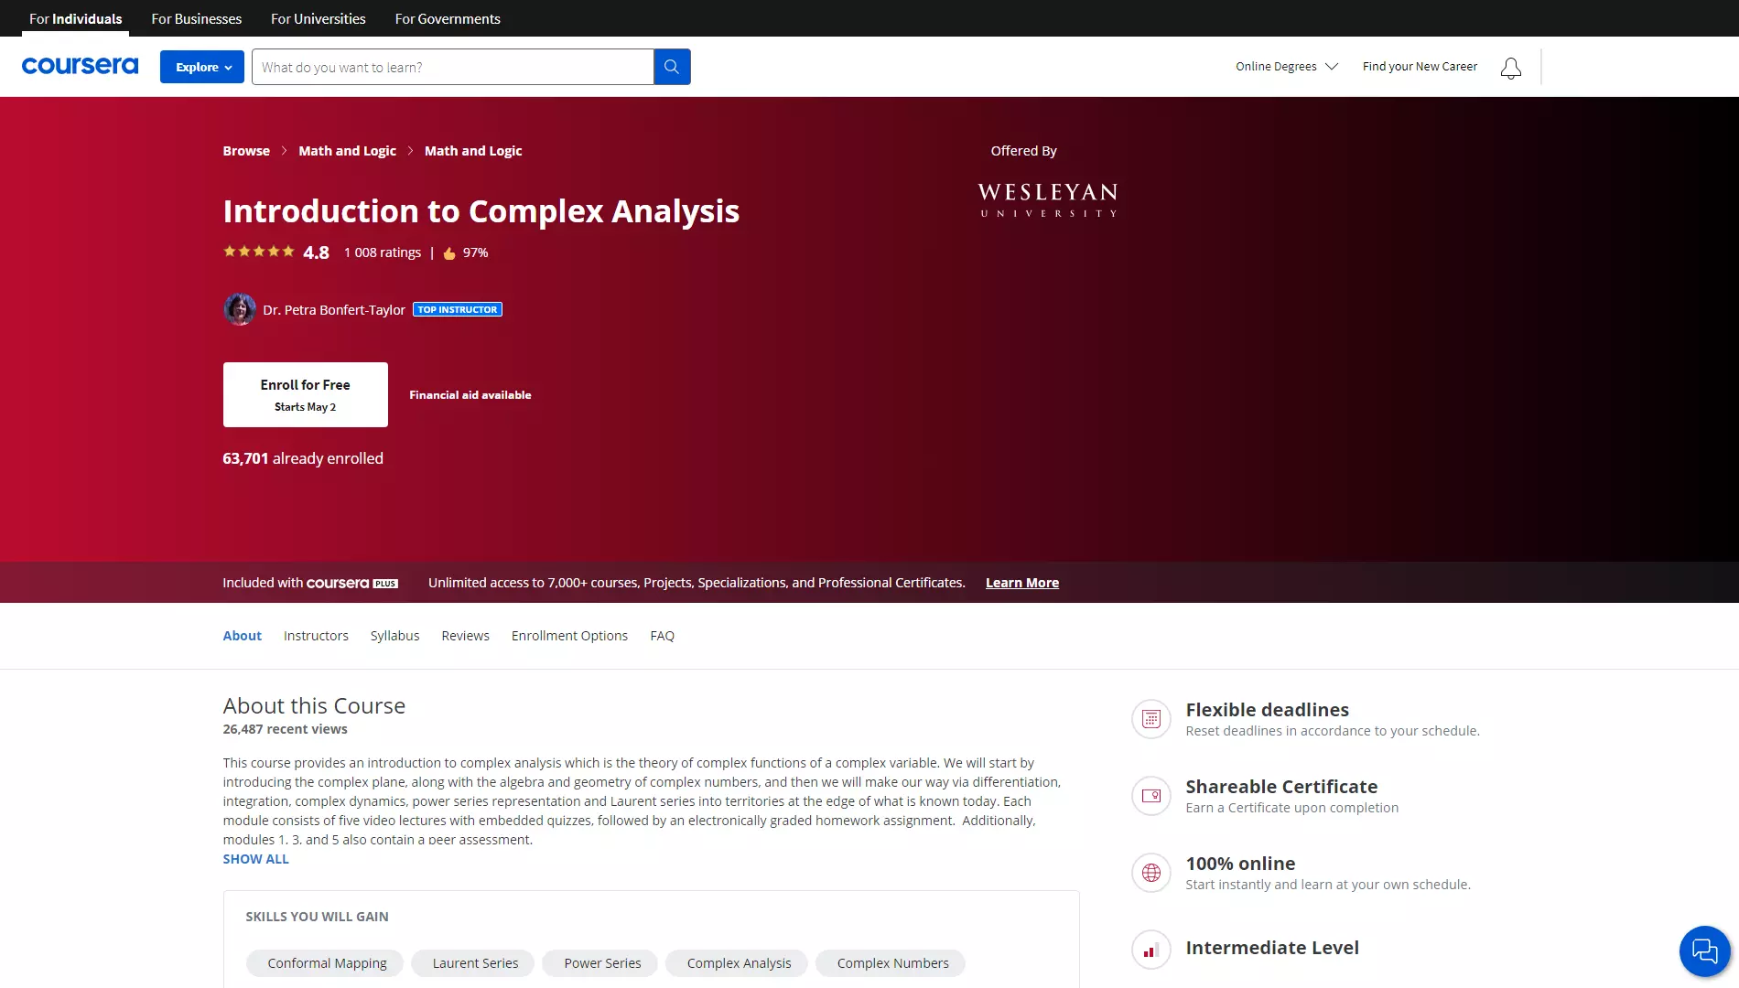Click the Coursera logo
The image size is (1739, 988).
coord(80,66)
